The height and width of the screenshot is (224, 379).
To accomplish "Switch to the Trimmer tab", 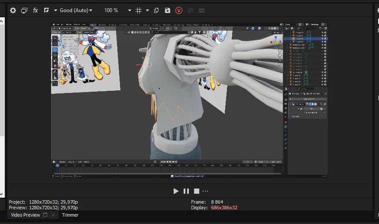I will pyautogui.click(x=70, y=215).
